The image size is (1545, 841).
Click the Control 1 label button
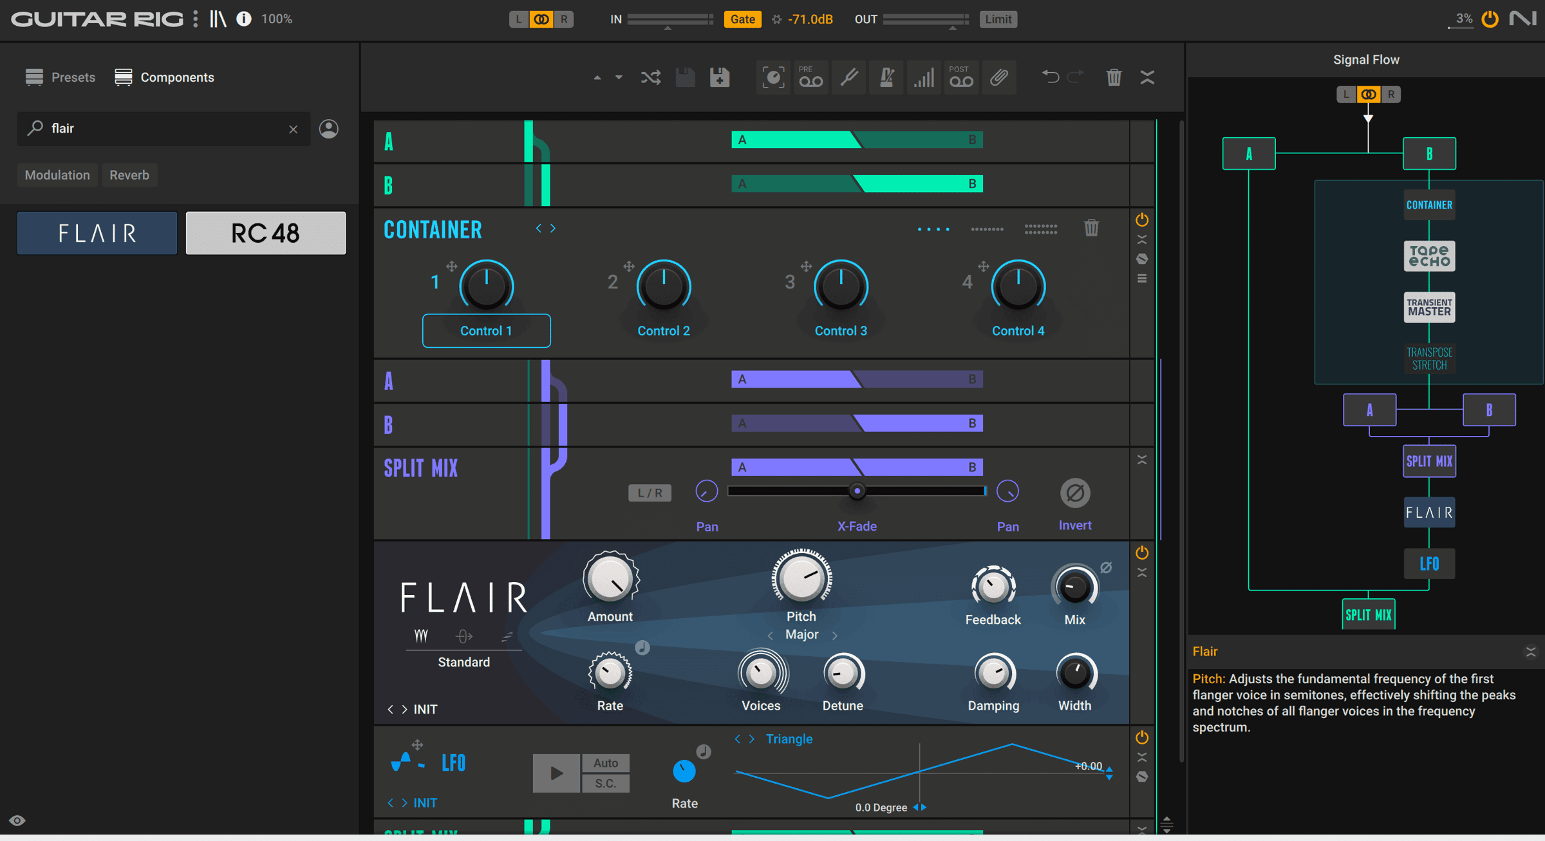[486, 331]
